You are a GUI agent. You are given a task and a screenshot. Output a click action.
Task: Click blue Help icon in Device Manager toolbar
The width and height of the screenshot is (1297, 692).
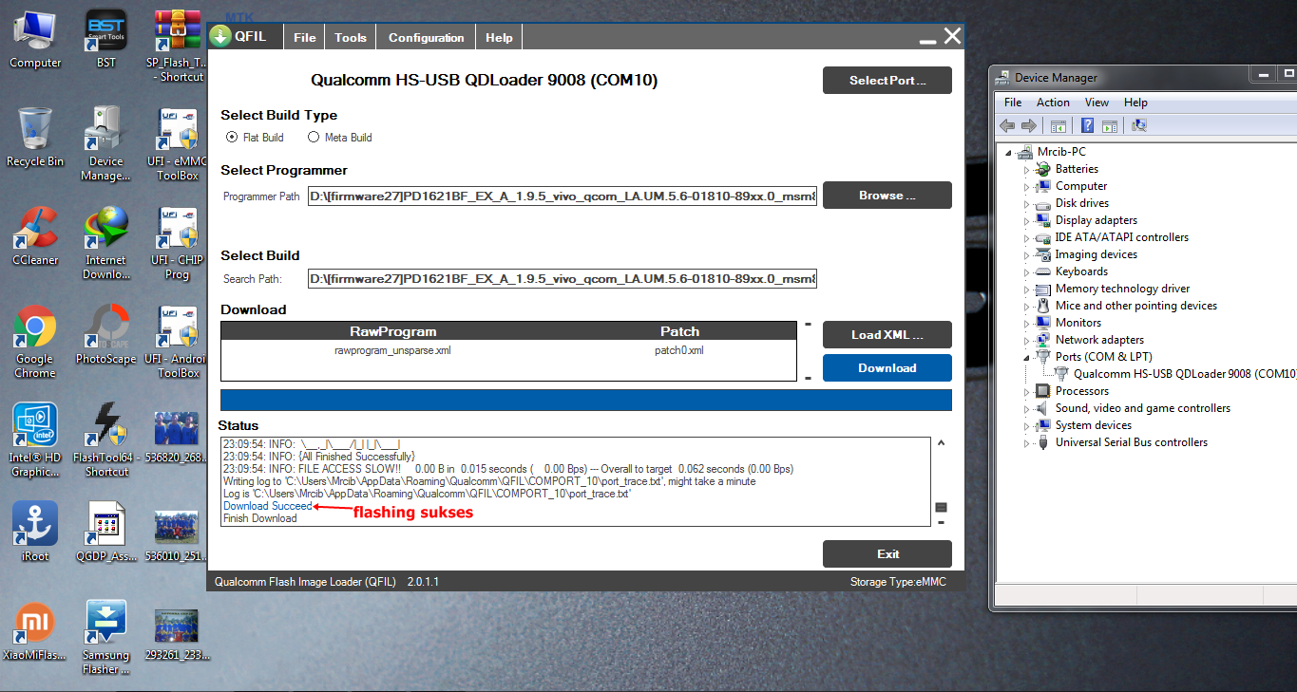click(x=1087, y=125)
